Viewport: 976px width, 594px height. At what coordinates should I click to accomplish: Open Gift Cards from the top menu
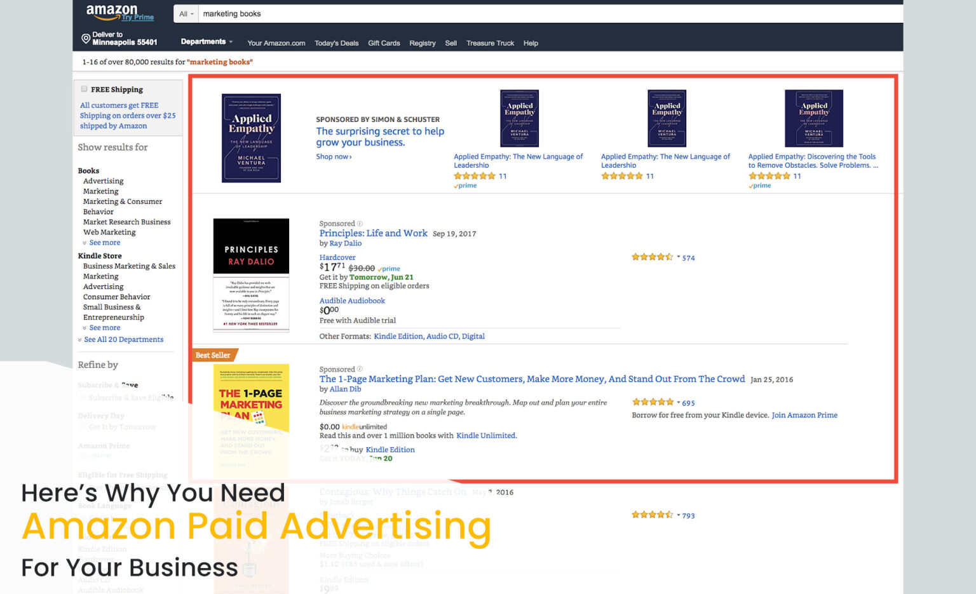point(384,43)
